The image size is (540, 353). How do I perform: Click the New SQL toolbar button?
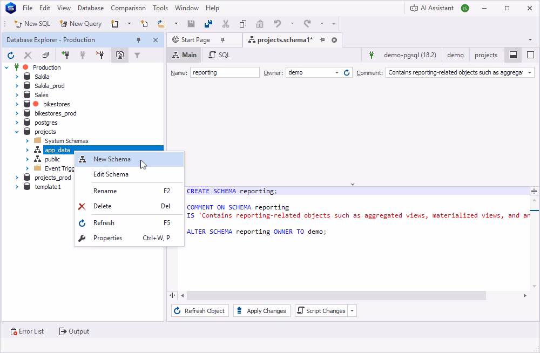coord(32,24)
